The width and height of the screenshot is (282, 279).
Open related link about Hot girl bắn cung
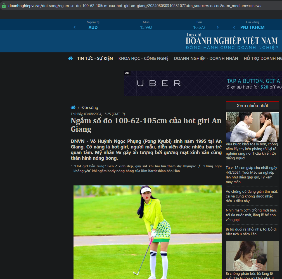pyautogui.click(x=135, y=166)
